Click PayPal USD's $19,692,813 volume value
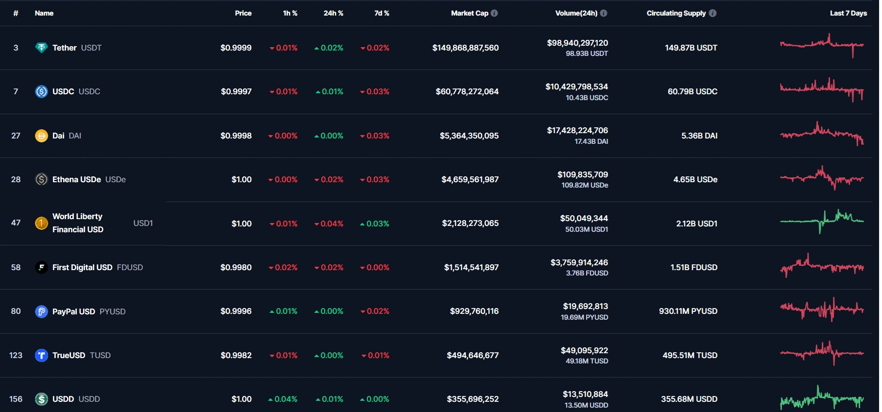This screenshot has height=412, width=882. coord(586,306)
